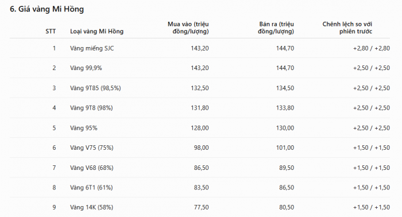Viewport: 402px width, 217px height.
Task: Select the 'Mua vào' column header
Action: tap(188, 28)
